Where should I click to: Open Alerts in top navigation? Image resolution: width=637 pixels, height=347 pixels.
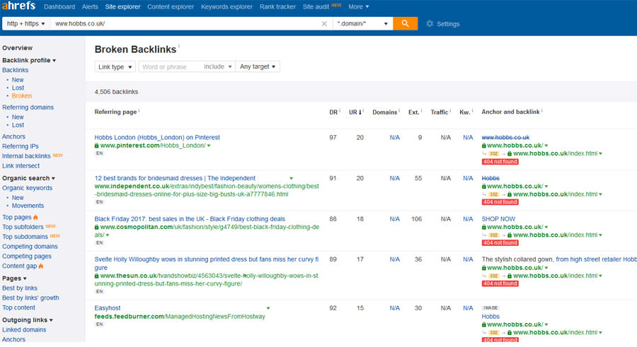(x=90, y=6)
